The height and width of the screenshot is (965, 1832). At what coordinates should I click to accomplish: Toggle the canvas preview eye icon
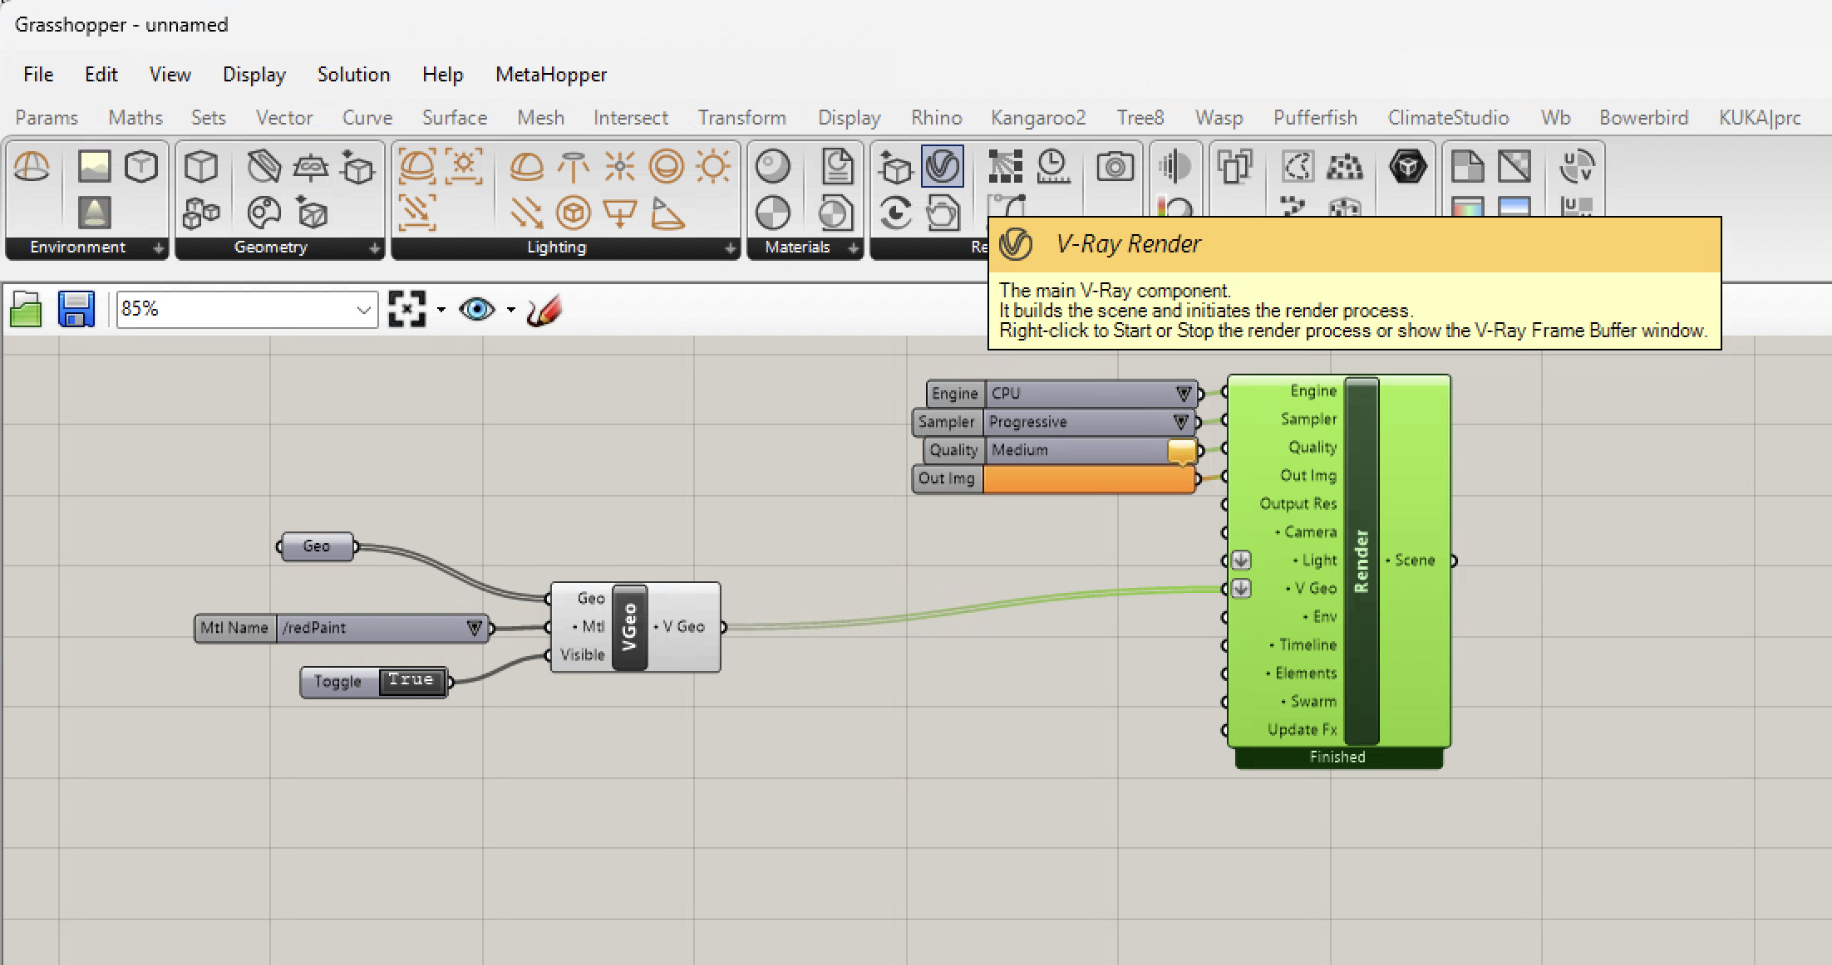477,310
